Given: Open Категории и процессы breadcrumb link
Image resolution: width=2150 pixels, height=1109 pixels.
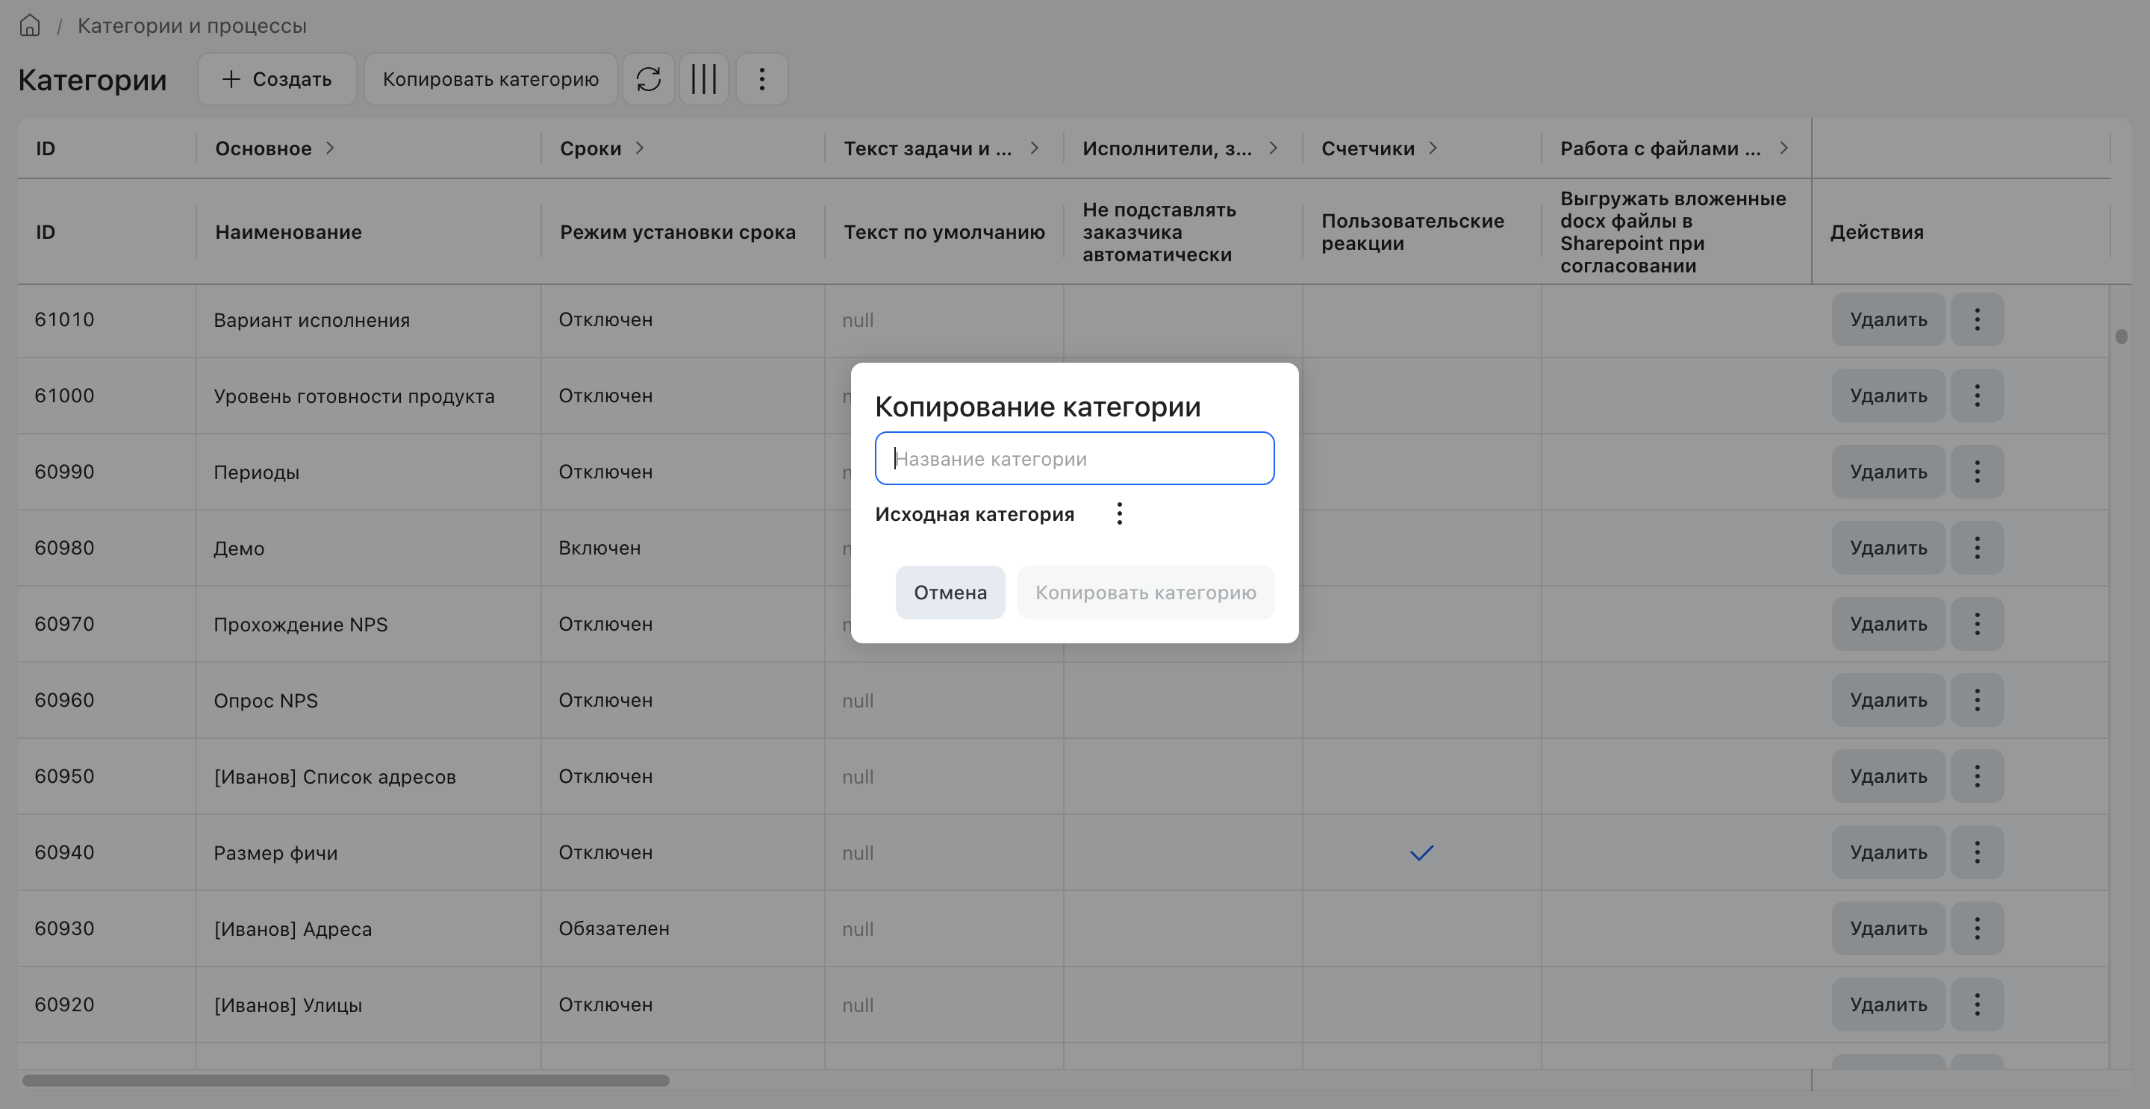Looking at the screenshot, I should pos(192,26).
